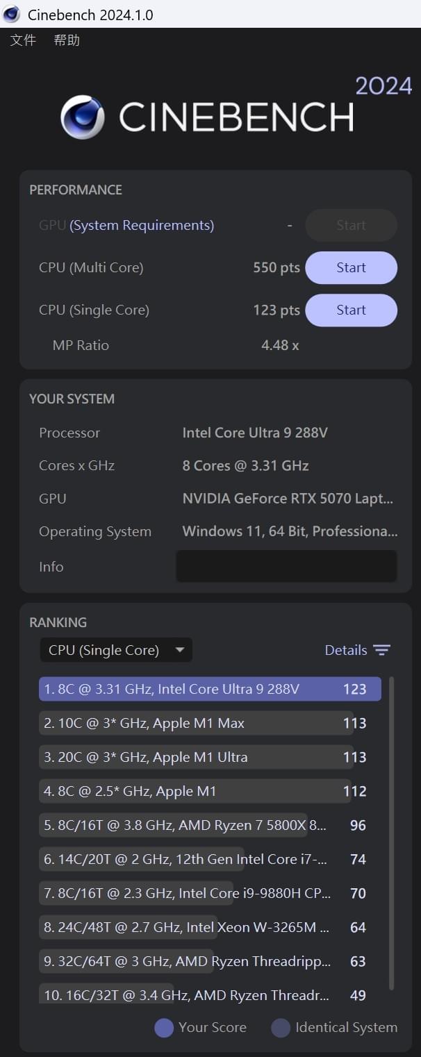The width and height of the screenshot is (421, 1057).
Task: Click the Cinebench sphere logo icon
Action: pos(83,117)
